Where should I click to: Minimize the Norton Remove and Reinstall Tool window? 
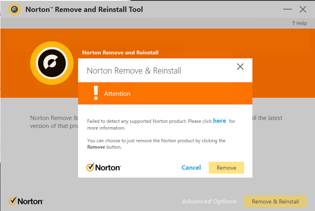pos(288,9)
